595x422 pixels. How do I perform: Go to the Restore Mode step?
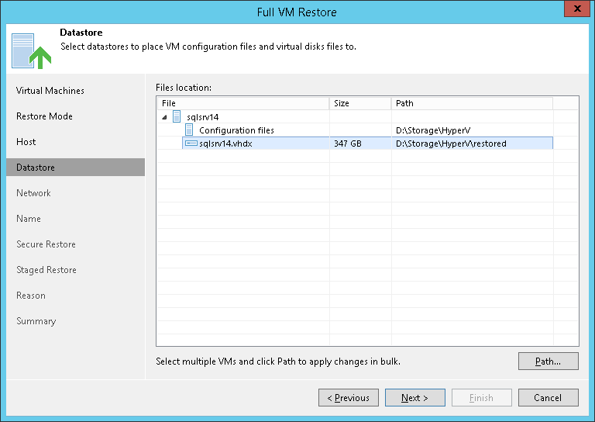pyautogui.click(x=44, y=116)
